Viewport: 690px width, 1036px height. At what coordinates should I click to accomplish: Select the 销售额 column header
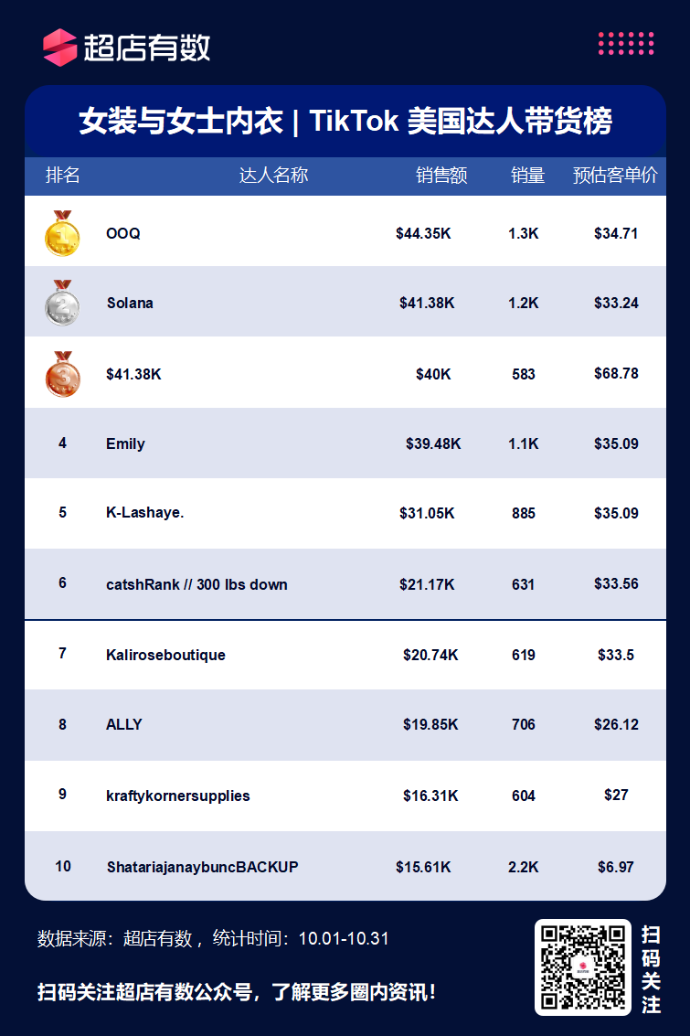[441, 175]
